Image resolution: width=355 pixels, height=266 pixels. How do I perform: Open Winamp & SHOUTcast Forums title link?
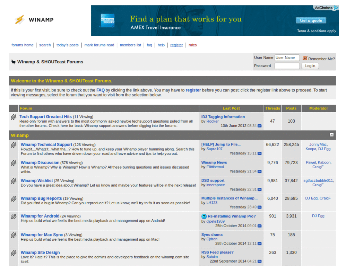pyautogui.click(x=50, y=62)
